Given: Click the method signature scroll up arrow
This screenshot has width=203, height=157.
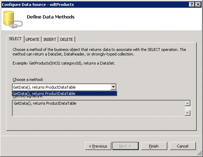Looking at the screenshot, I should [188, 103].
